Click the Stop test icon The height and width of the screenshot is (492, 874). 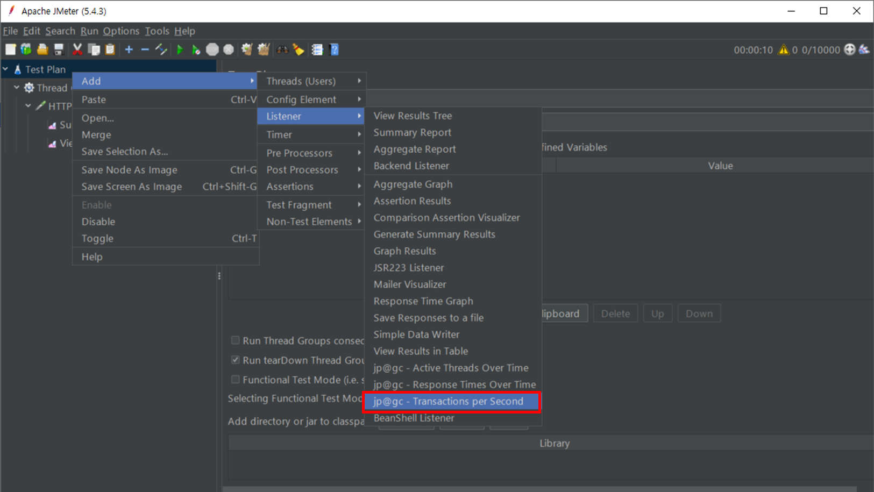click(x=212, y=49)
